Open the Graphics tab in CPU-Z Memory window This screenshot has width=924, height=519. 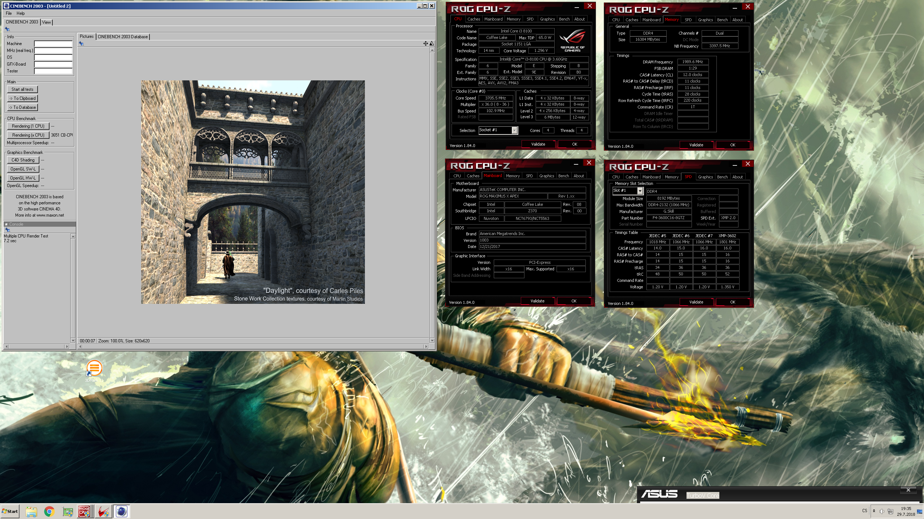[705, 20]
